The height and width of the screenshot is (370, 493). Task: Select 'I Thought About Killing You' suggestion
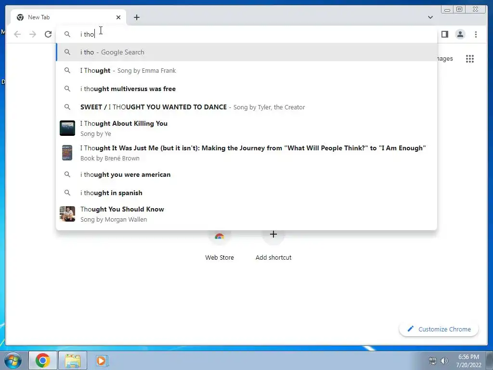pos(246,128)
